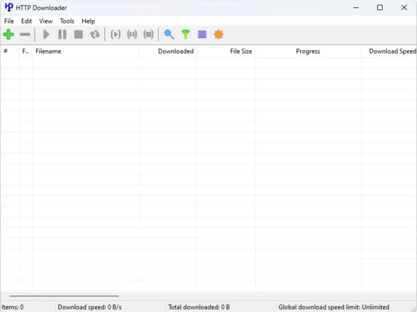Sort by Progress column header

point(308,51)
